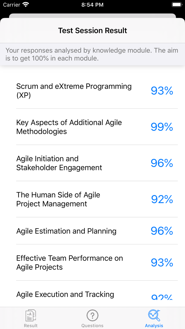185x329 pixels.
Task: Tap the circled question mark Questions icon
Action: [92, 315]
